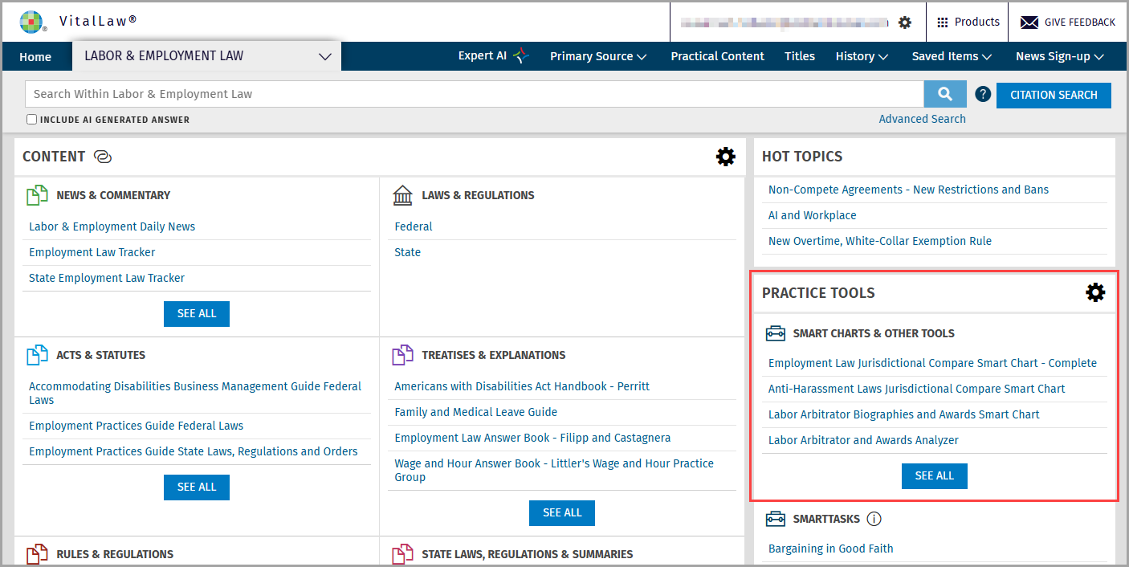Open Employment Law Answer Book link
The width and height of the screenshot is (1129, 567).
(532, 438)
